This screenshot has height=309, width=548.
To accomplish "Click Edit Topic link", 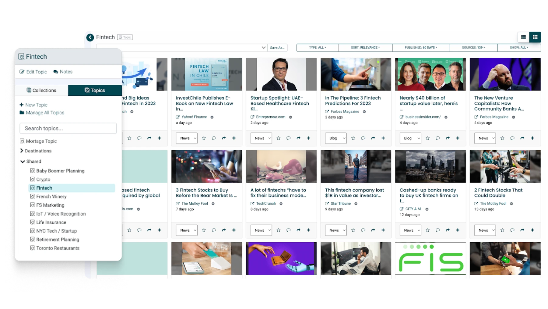I will point(33,72).
